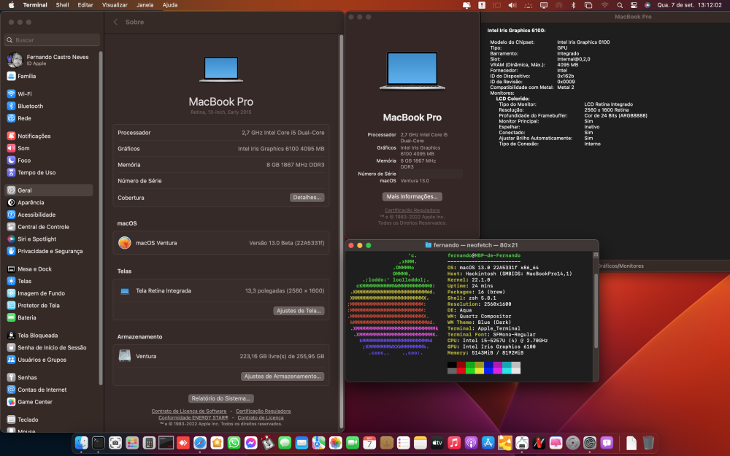Open Central de Controle settings
This screenshot has height=456, width=730.
49,227
